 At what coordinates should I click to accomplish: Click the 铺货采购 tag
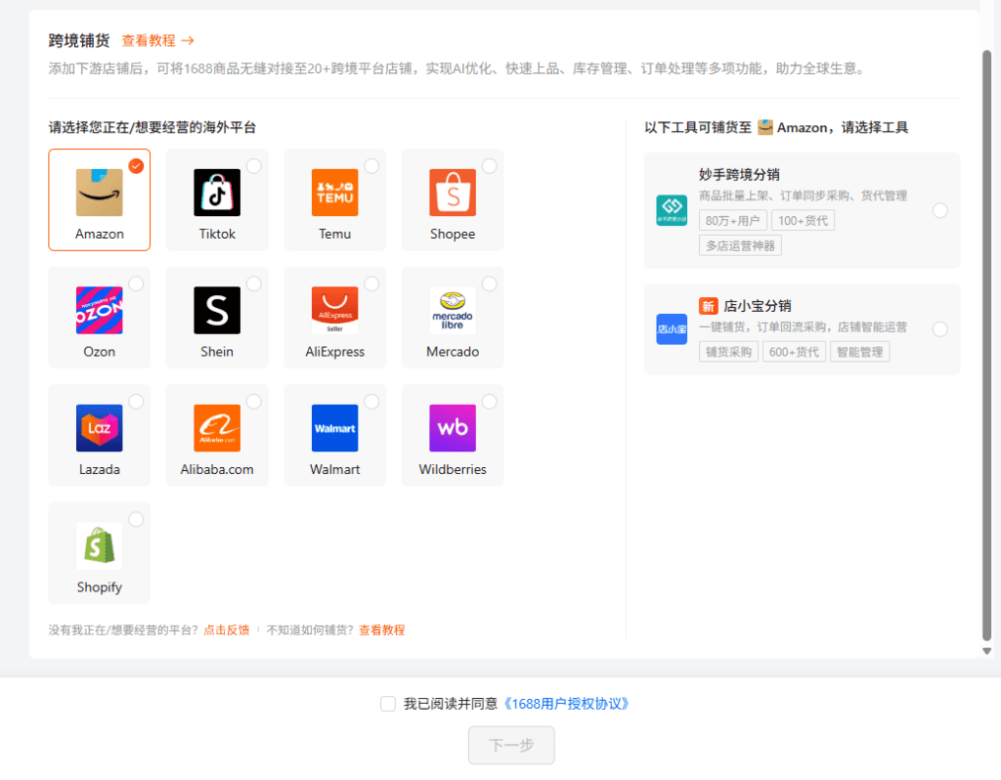[727, 352]
